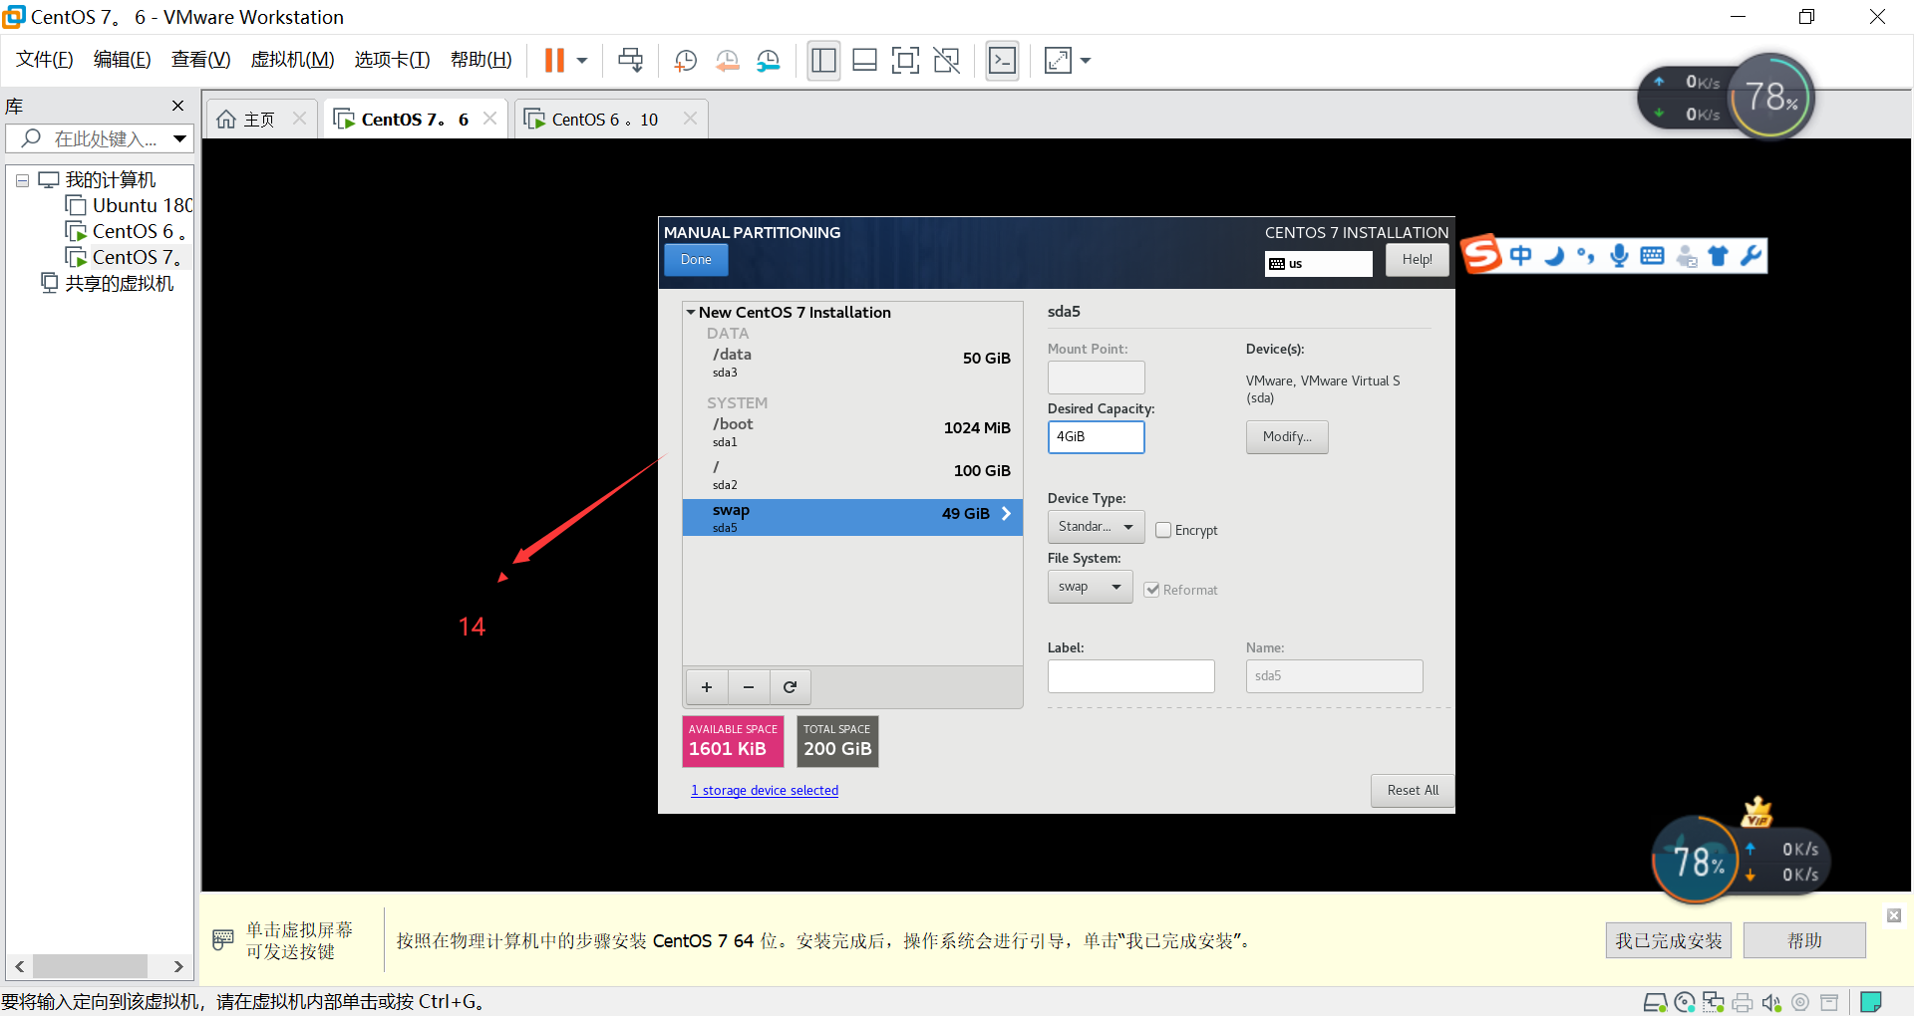Viewport: 1914px width, 1016px height.
Task: Click the network adapter status icon
Action: 1714,1002
